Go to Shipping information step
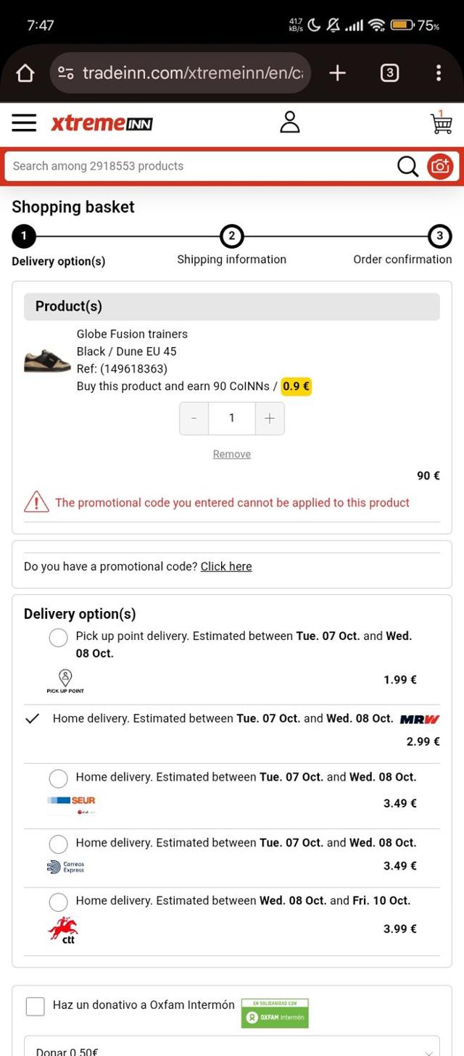Viewport: 464px width, 1056px height. click(231, 236)
